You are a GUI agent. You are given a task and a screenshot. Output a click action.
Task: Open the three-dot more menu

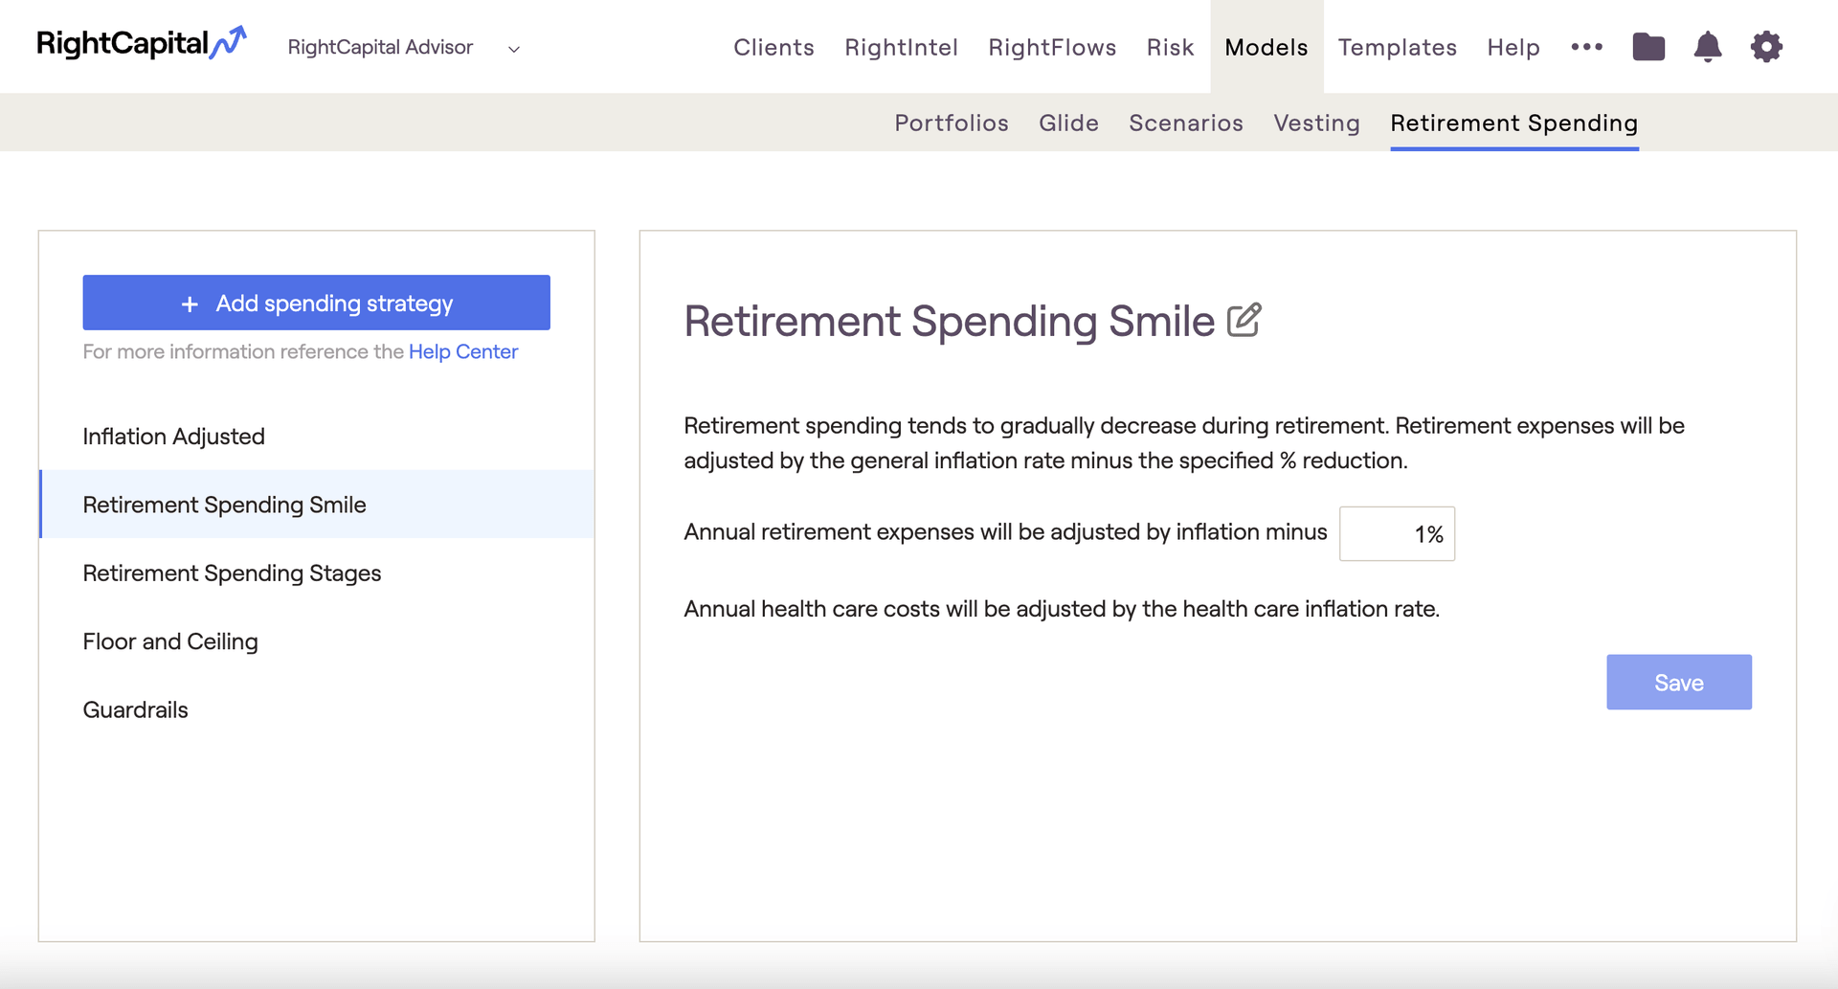1586,47
